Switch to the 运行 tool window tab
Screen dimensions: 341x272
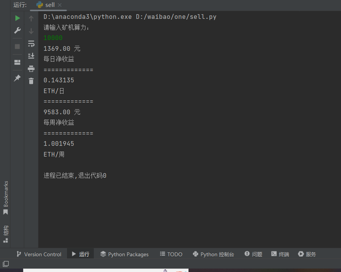(81, 254)
